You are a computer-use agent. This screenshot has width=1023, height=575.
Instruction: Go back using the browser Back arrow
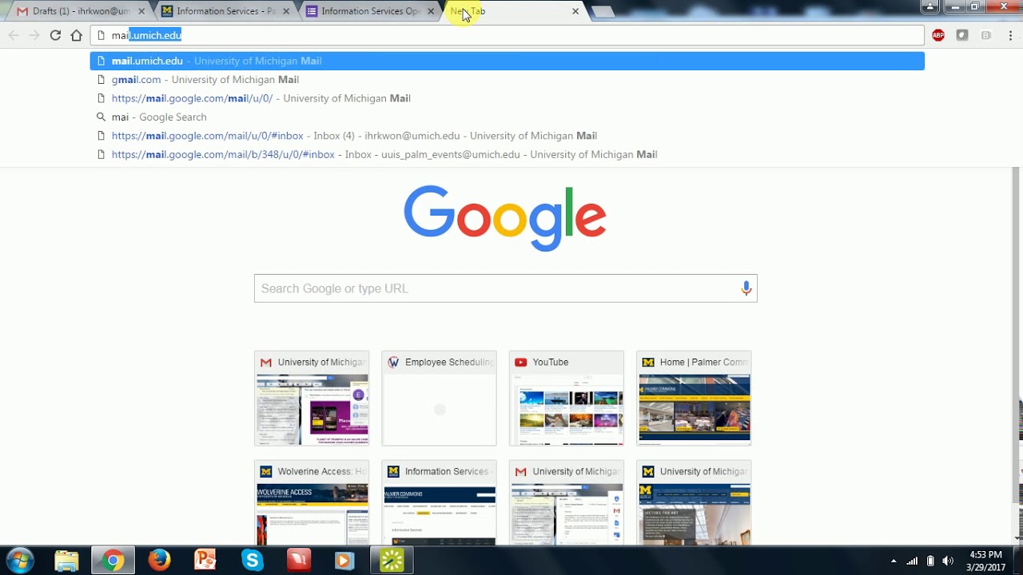point(14,35)
